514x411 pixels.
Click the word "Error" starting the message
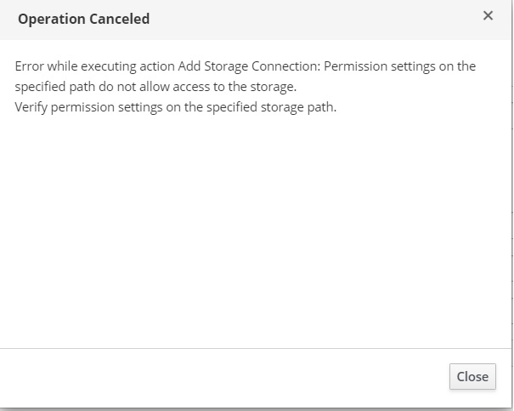[31, 66]
